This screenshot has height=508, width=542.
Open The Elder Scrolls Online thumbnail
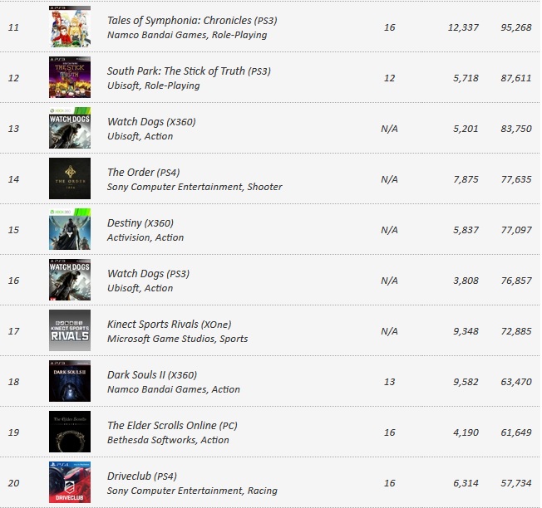(70, 432)
